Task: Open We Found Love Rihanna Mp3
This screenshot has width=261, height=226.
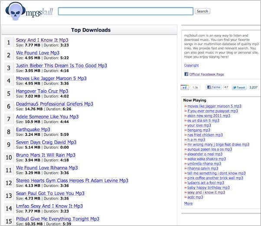Action: coord(47,168)
